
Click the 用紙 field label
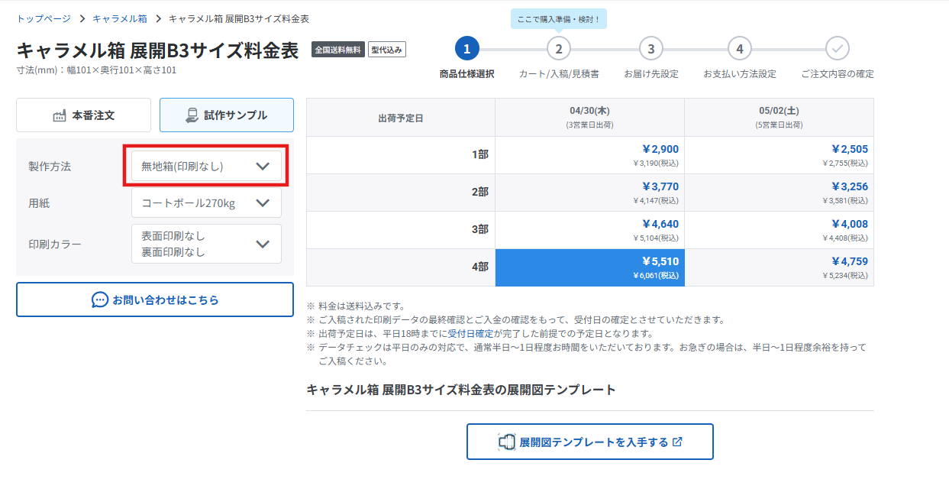(x=39, y=203)
